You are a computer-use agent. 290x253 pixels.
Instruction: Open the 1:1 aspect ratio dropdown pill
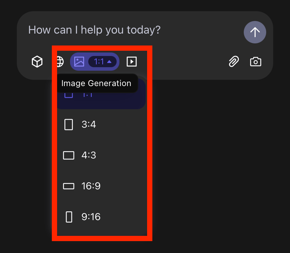click(103, 62)
